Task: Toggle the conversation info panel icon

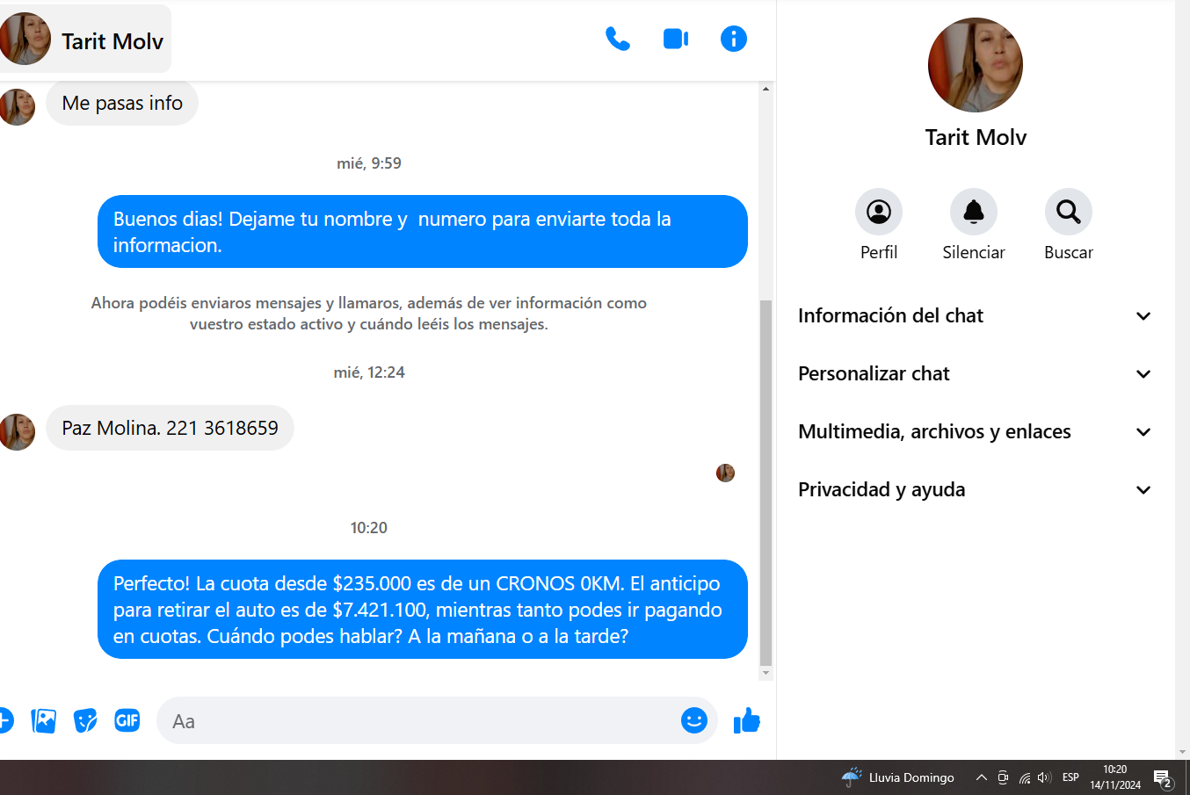Action: pyautogui.click(x=733, y=39)
